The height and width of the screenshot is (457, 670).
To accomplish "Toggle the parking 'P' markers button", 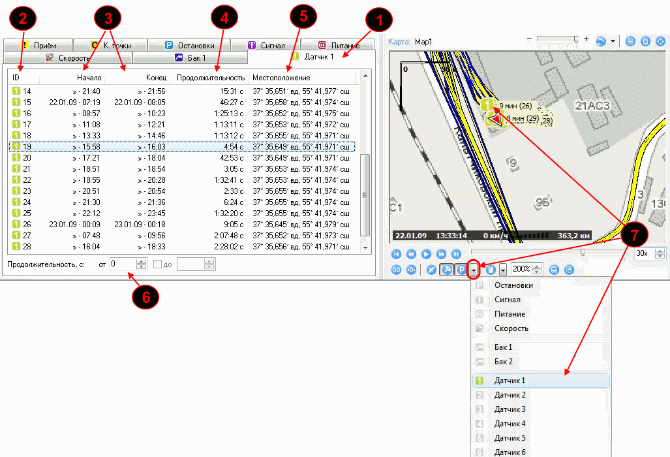I will 461,269.
